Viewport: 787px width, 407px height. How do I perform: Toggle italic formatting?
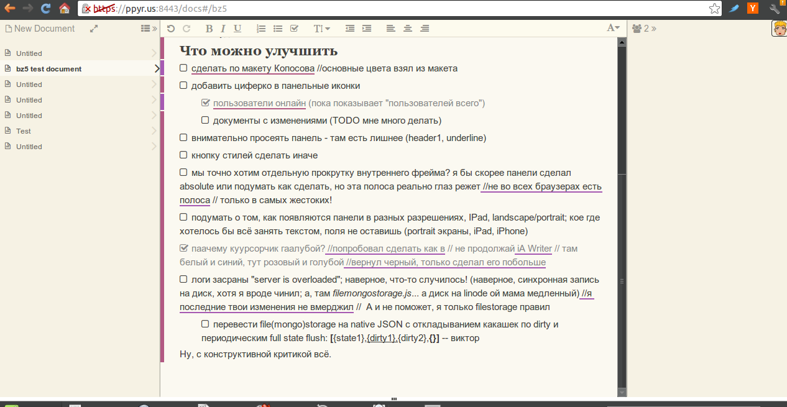pos(223,29)
